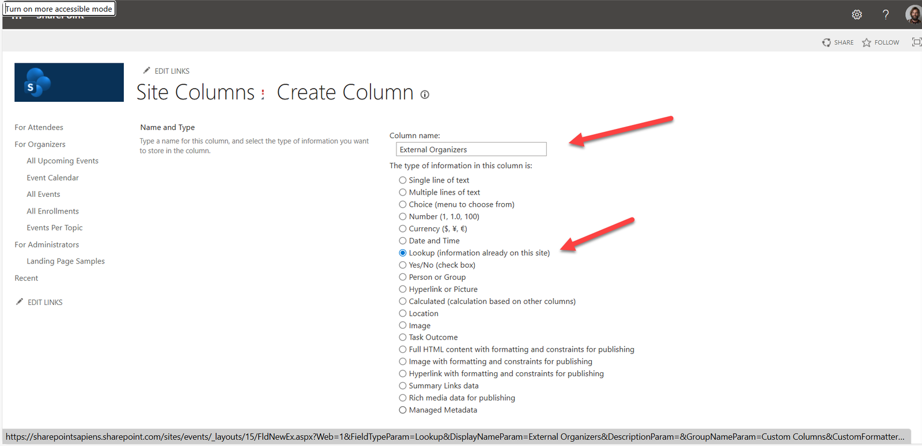
Task: Click the Share icon
Action: tap(827, 43)
